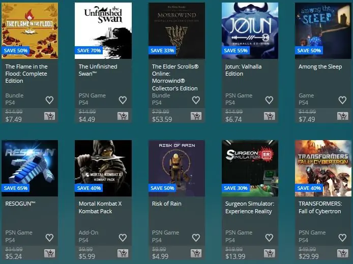This screenshot has height=264, width=353.
Task: Add Morrowind Collector's Edition to cart
Action: click(196, 116)
